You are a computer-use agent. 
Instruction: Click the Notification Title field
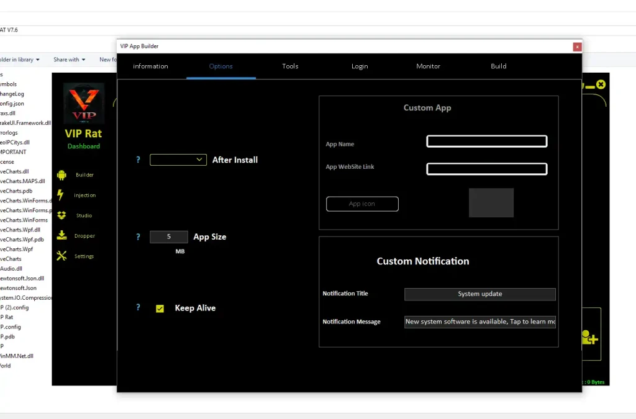479,294
